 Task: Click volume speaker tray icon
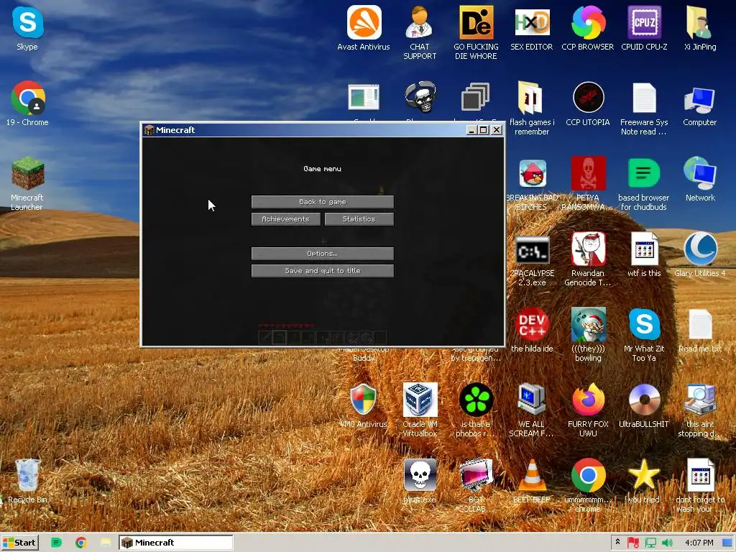[x=667, y=543]
